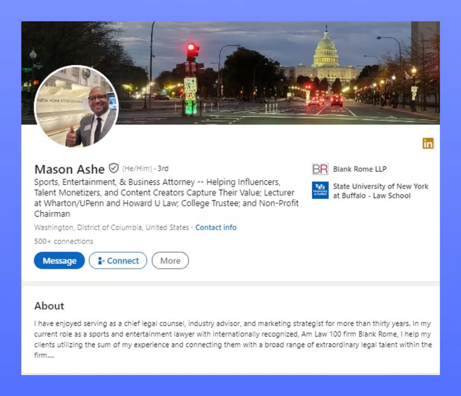Click the 3rd connection degree indicator
The image size is (461, 396).
click(163, 168)
